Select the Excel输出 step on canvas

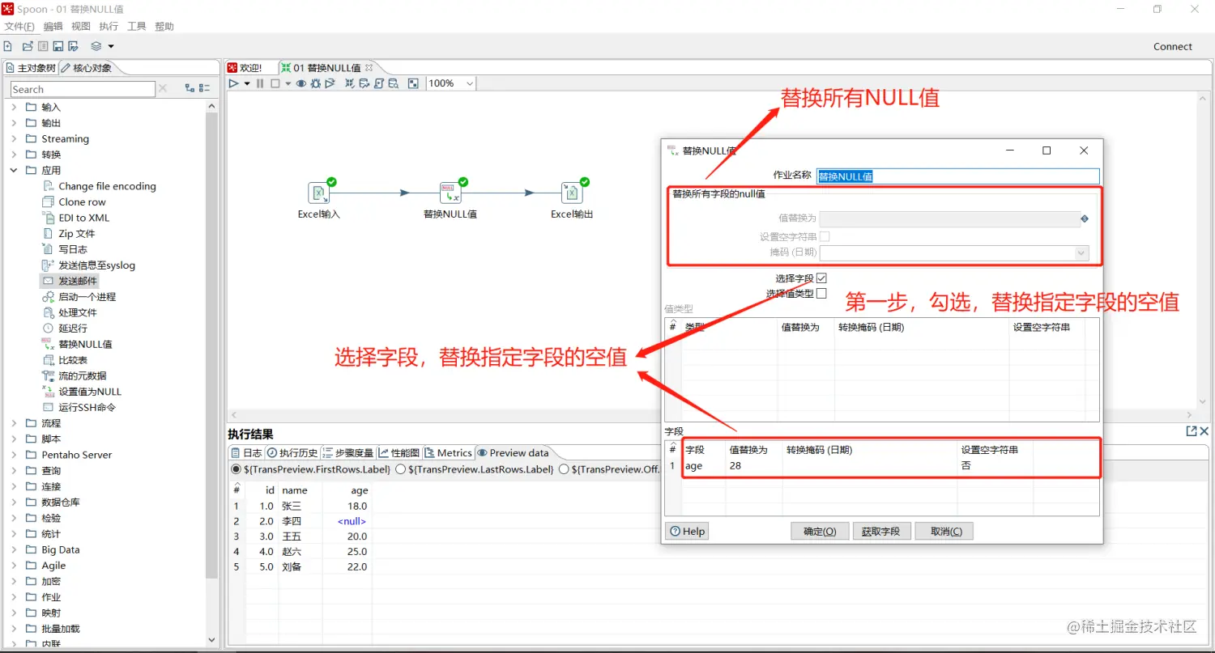[x=572, y=193]
